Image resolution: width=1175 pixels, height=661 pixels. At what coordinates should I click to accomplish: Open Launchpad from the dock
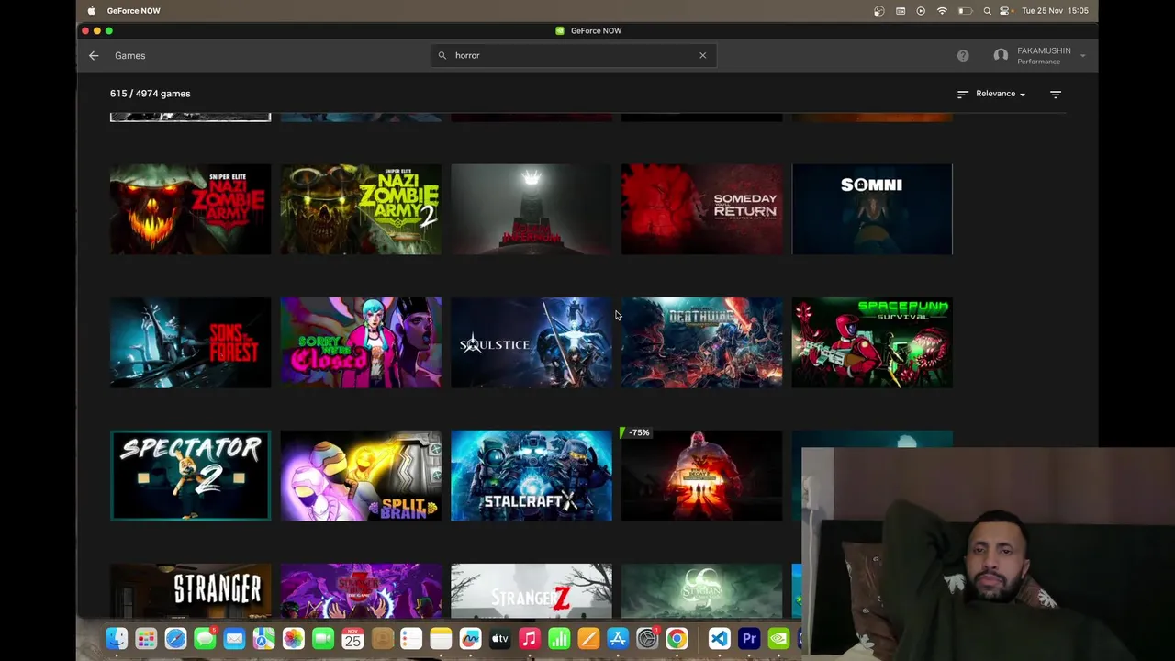point(146,639)
